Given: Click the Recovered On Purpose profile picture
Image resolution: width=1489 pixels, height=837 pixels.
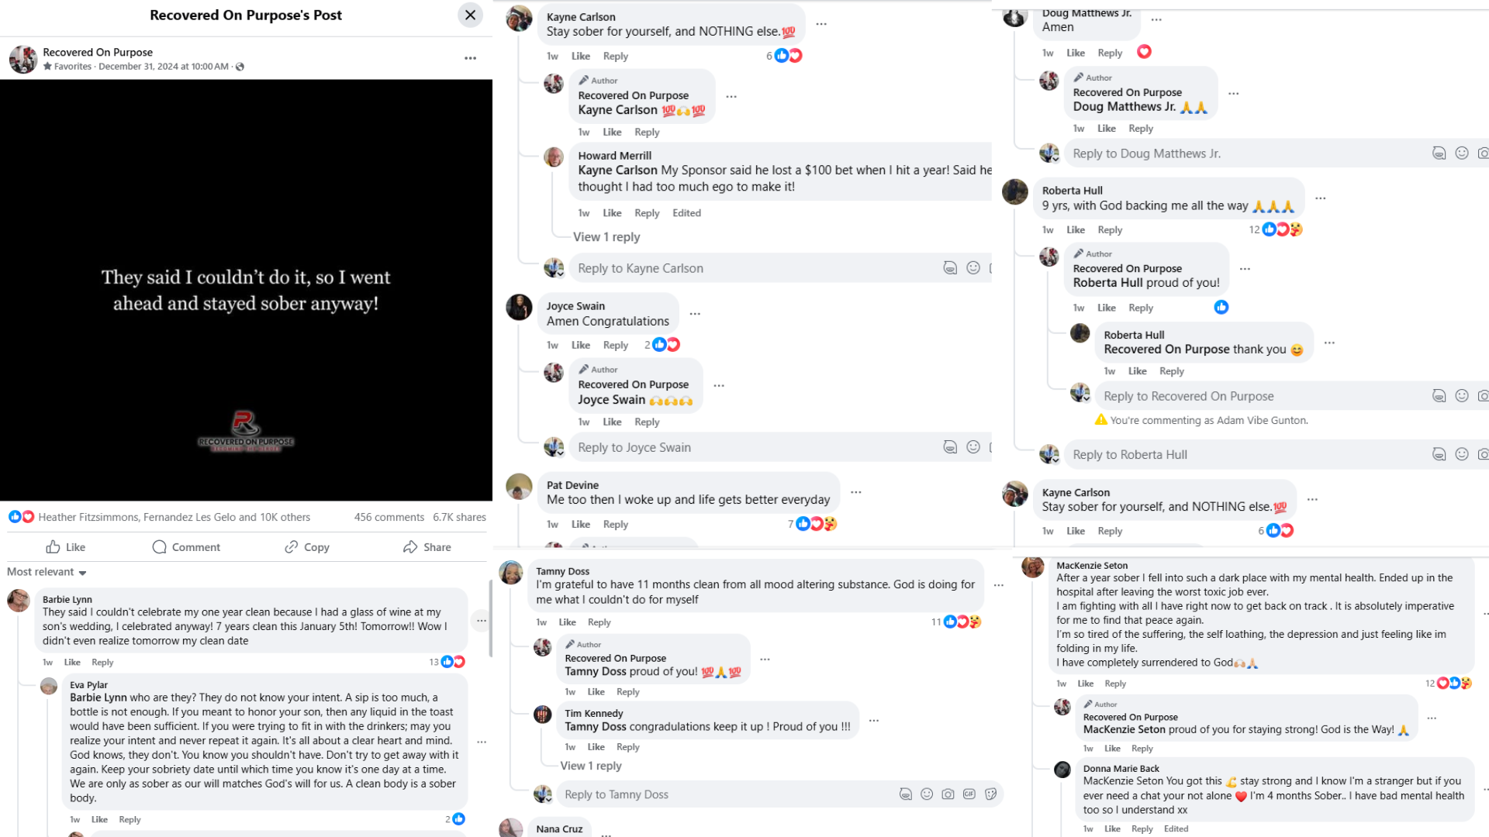Looking at the screenshot, I should tap(23, 60).
